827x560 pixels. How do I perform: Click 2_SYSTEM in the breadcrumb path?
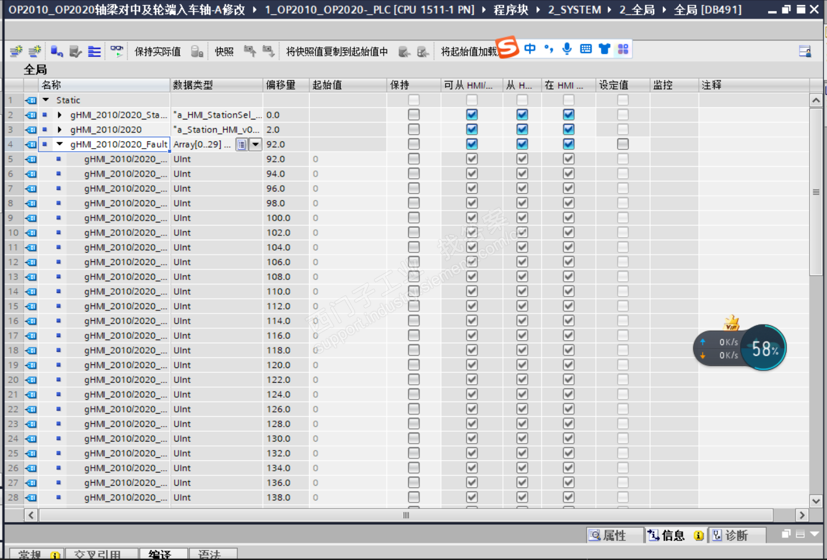(x=574, y=10)
